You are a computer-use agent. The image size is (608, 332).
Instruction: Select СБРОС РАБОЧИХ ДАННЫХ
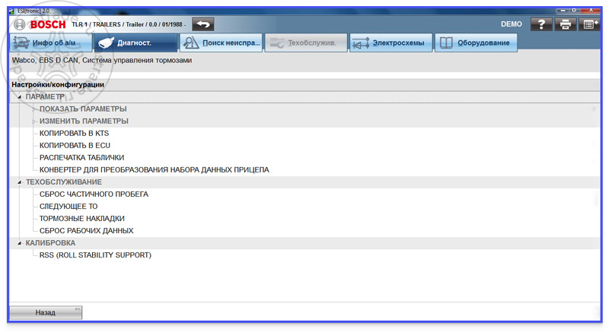tap(87, 231)
